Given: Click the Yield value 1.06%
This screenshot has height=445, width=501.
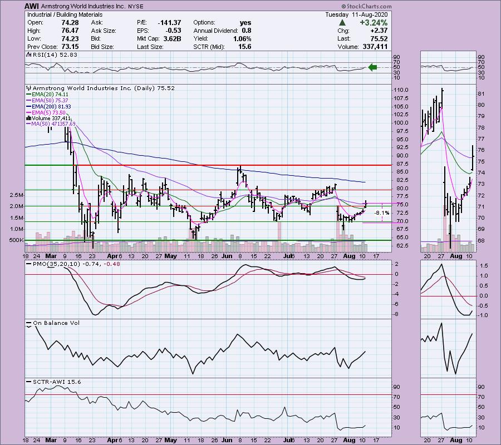Looking at the screenshot, I should click(x=242, y=38).
